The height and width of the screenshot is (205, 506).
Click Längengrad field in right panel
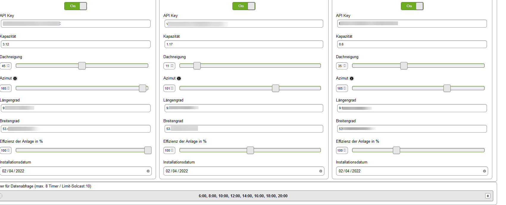pos(412,108)
